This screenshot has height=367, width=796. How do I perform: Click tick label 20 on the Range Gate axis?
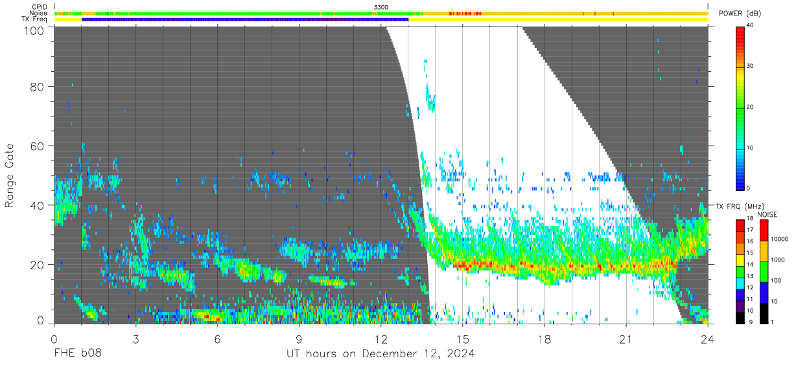pyautogui.click(x=38, y=265)
